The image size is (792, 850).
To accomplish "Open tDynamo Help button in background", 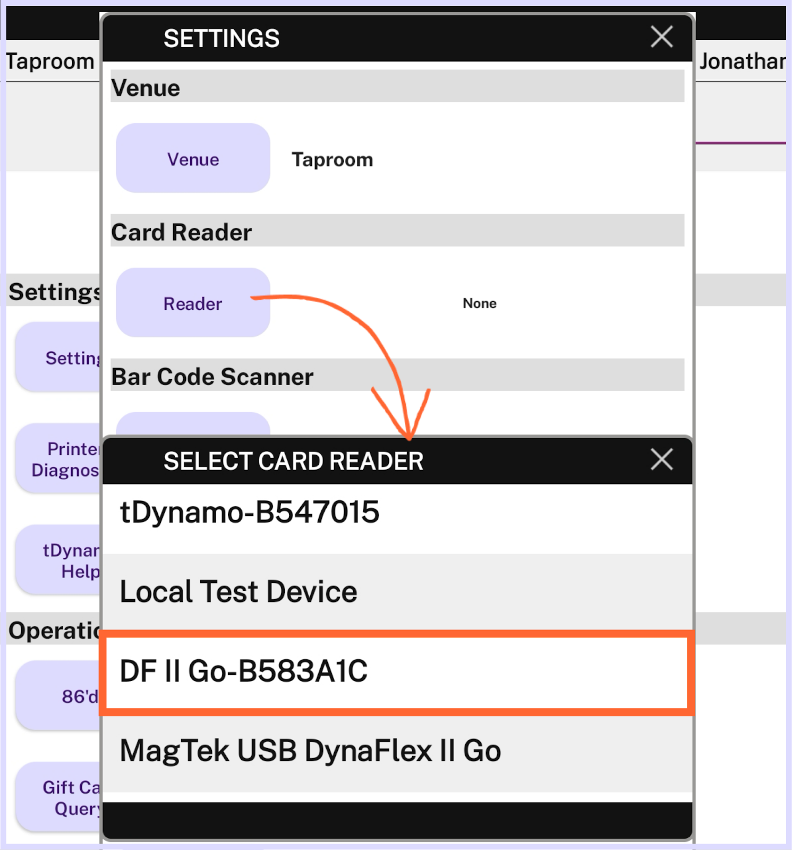I will coord(58,560).
